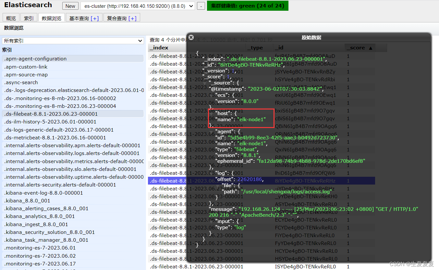Select the 数据浏览 tab

pos(52,18)
